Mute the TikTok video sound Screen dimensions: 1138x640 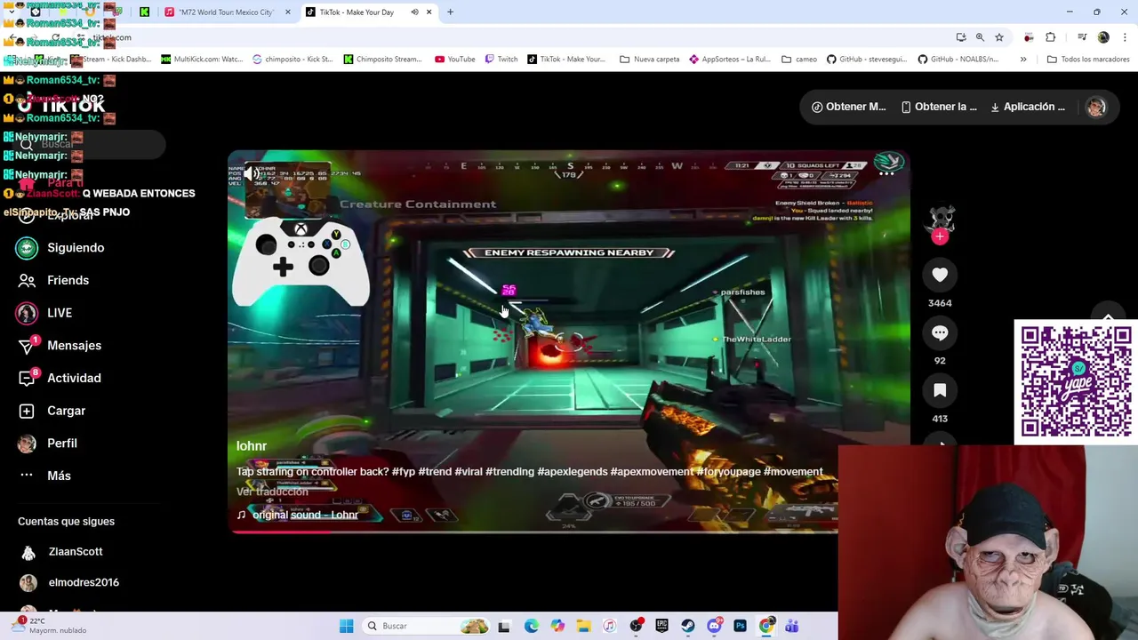252,174
